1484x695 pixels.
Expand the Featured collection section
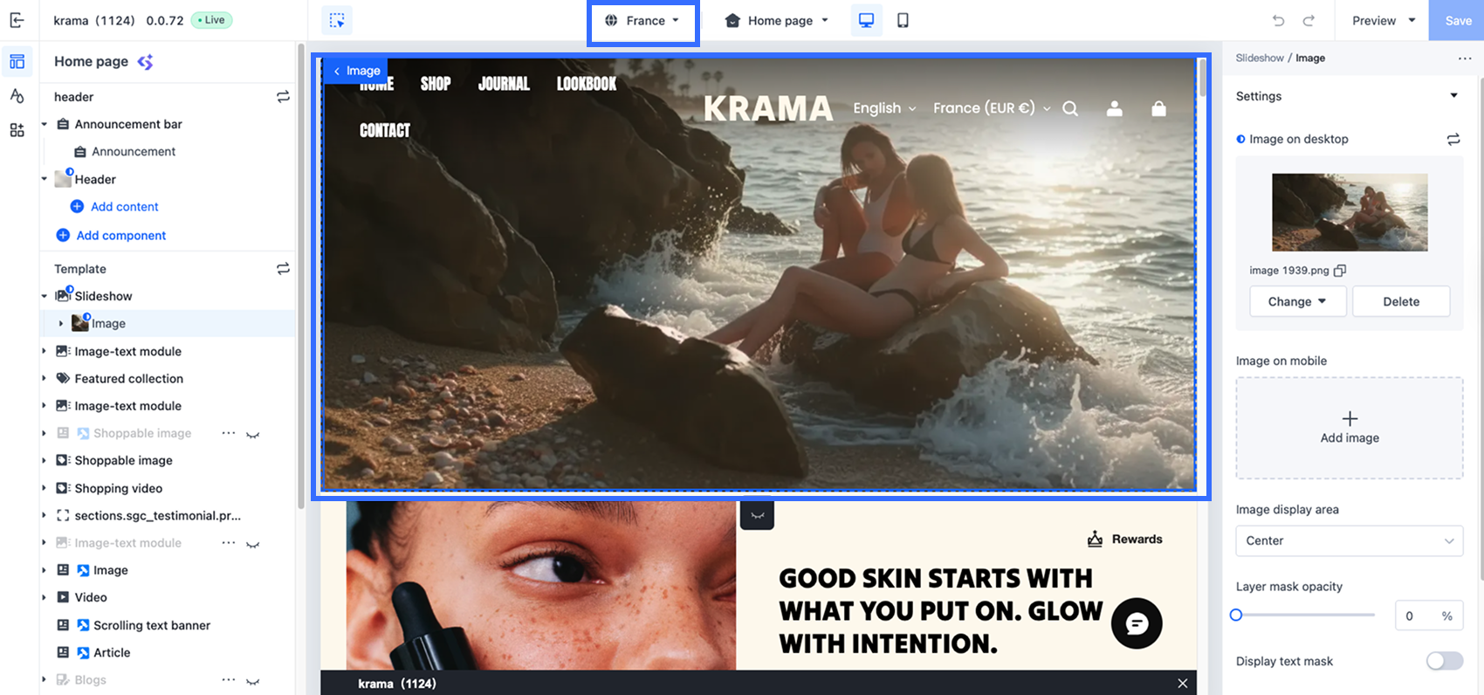click(45, 379)
